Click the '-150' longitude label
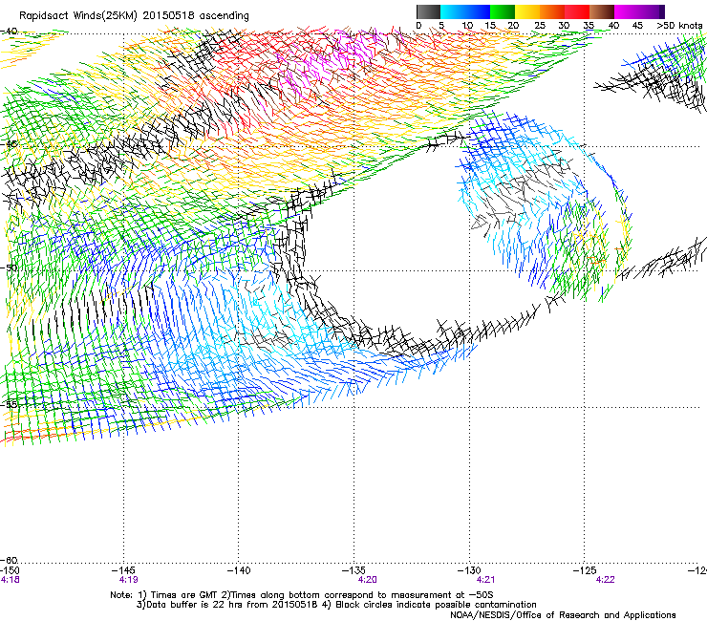This screenshot has width=707, height=621. coord(10,570)
